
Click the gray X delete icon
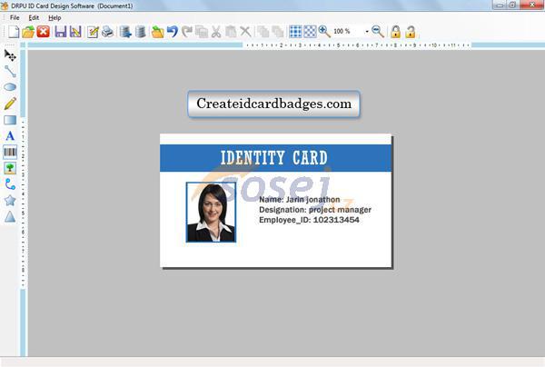[245, 32]
